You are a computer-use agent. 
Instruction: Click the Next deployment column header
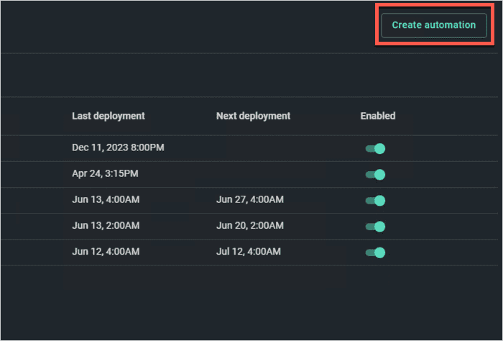[253, 116]
